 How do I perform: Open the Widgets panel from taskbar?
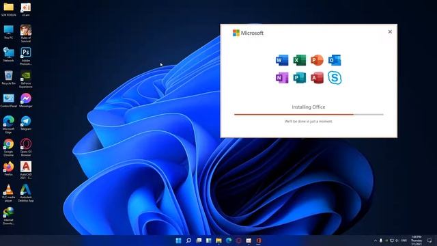pyautogui.click(x=209, y=241)
